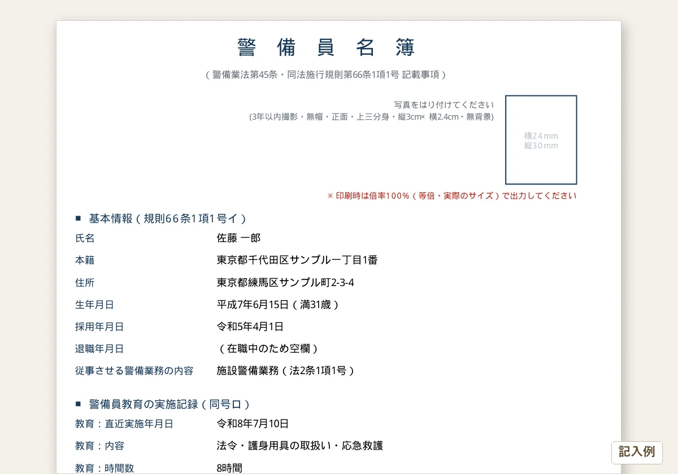Select the value 施設警備業務（法2条1項1号）

pos(287,371)
